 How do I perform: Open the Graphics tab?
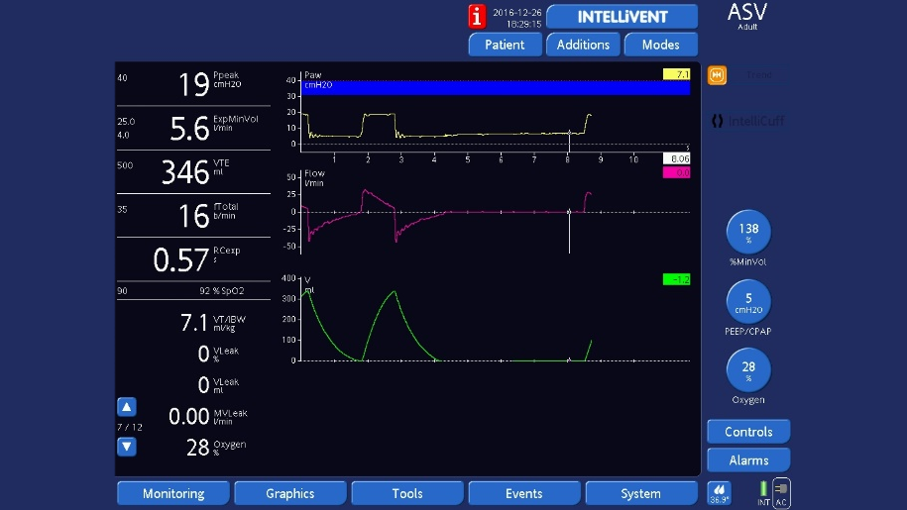[290, 493]
